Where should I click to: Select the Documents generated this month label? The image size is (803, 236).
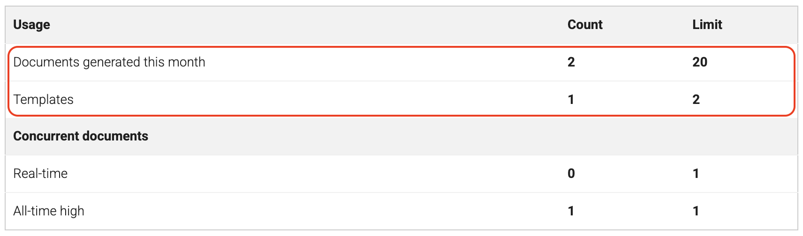pos(109,62)
